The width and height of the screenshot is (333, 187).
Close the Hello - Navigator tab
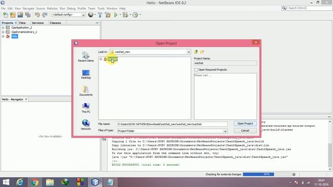click(26, 99)
